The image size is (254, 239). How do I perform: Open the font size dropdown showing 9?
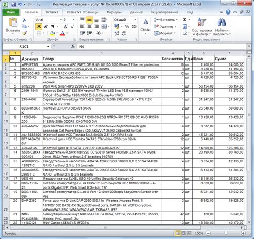coord(73,20)
